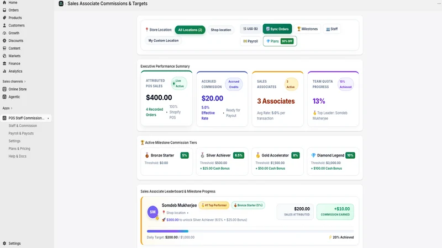
Task: Click the Customers person icon
Action: [x=4, y=25]
